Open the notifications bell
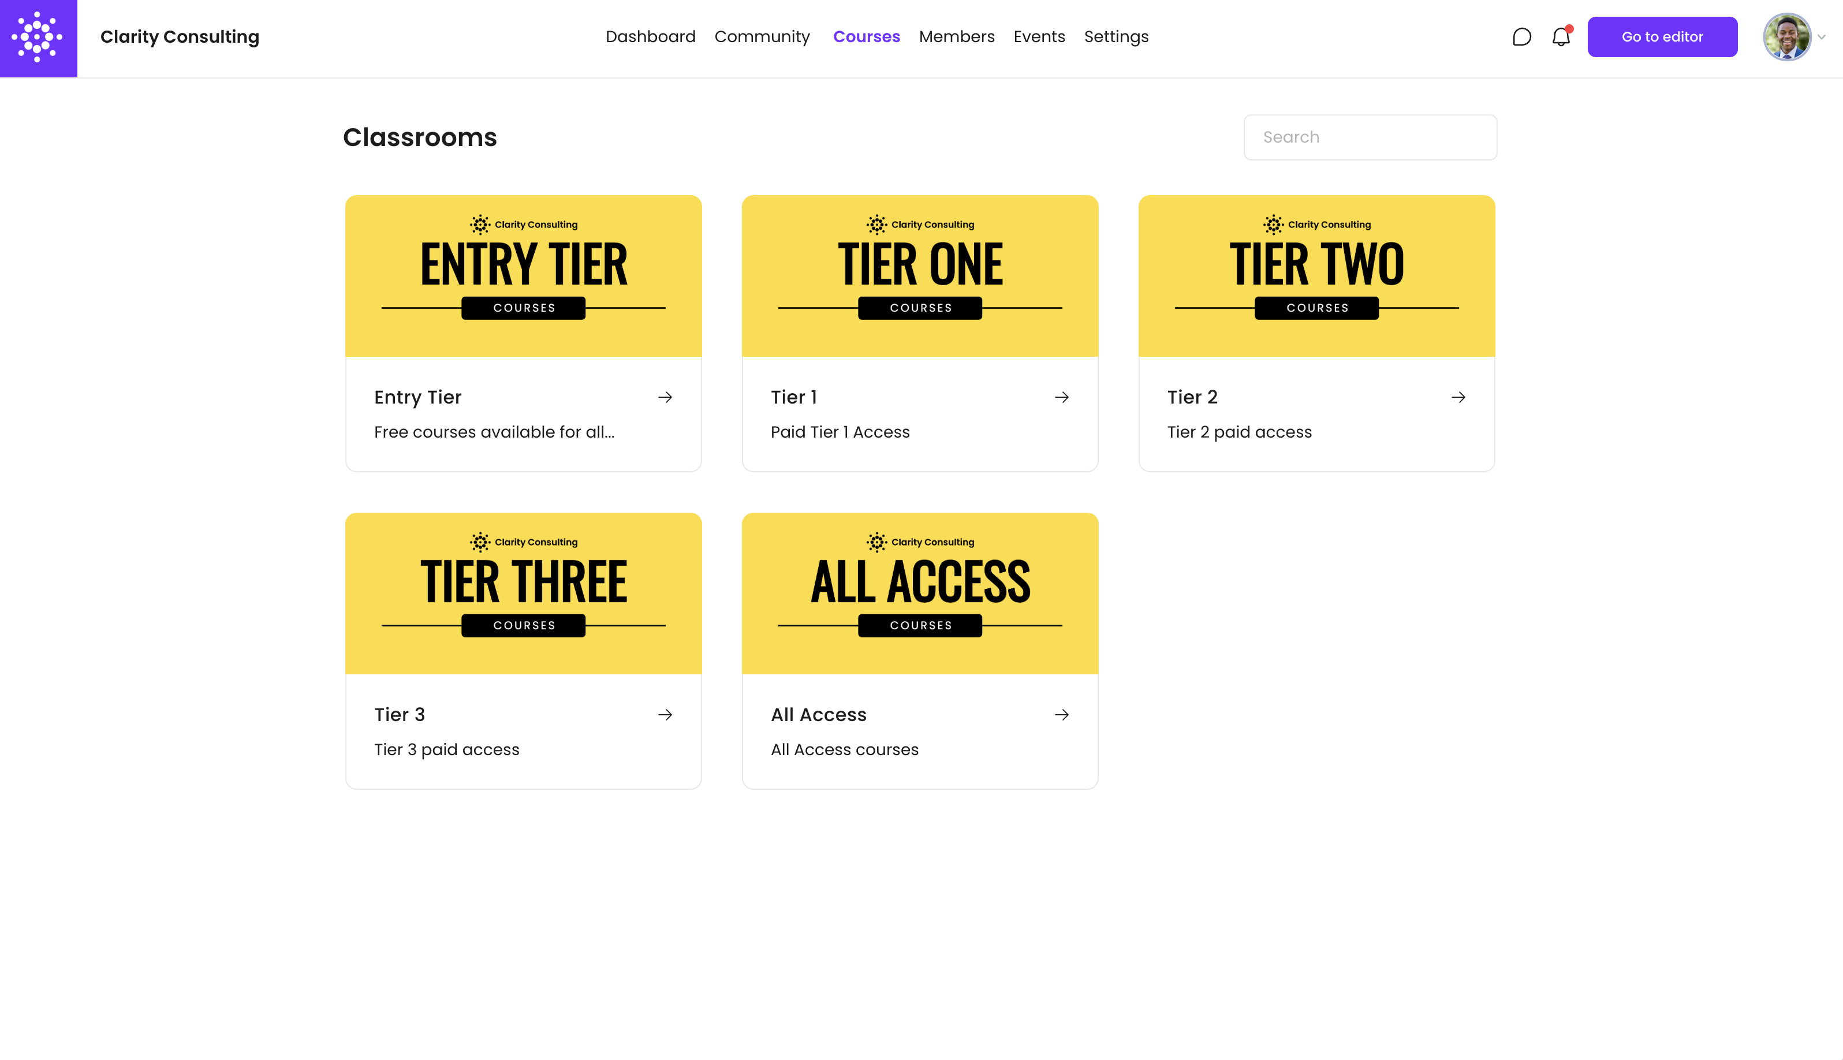The height and width of the screenshot is (1060, 1843). click(x=1561, y=37)
